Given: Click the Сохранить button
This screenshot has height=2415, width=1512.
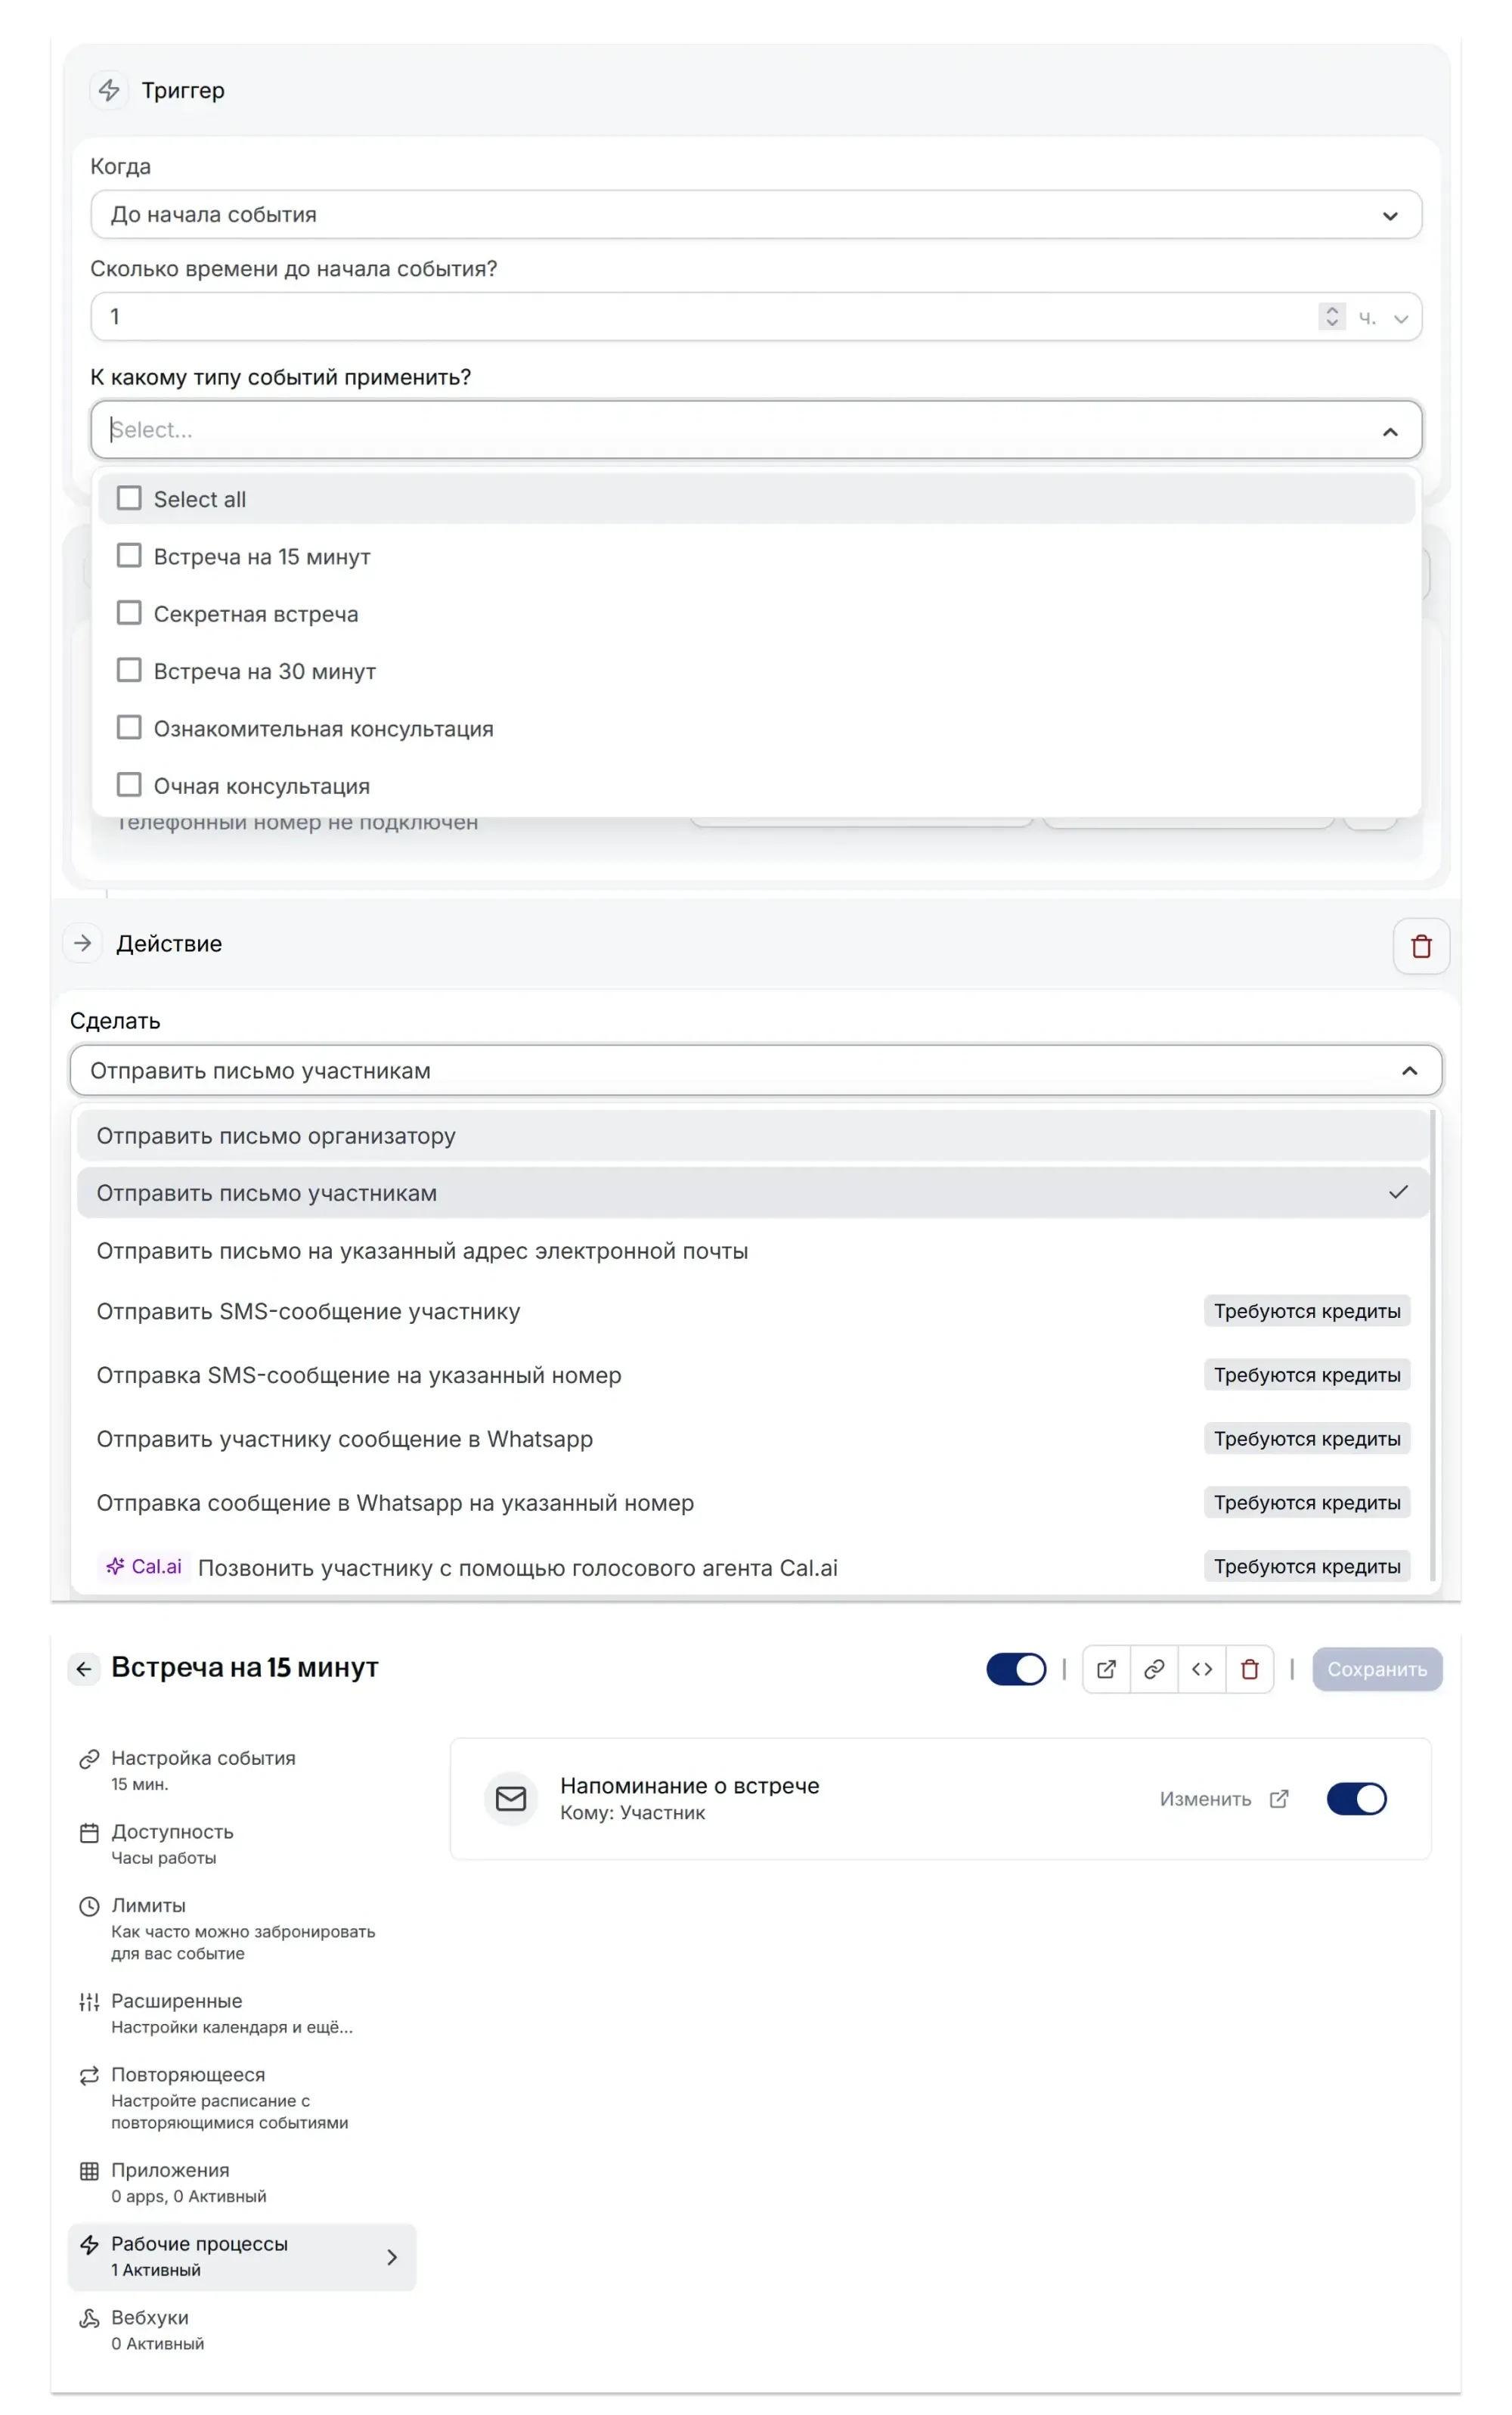Looking at the screenshot, I should click(1376, 1669).
